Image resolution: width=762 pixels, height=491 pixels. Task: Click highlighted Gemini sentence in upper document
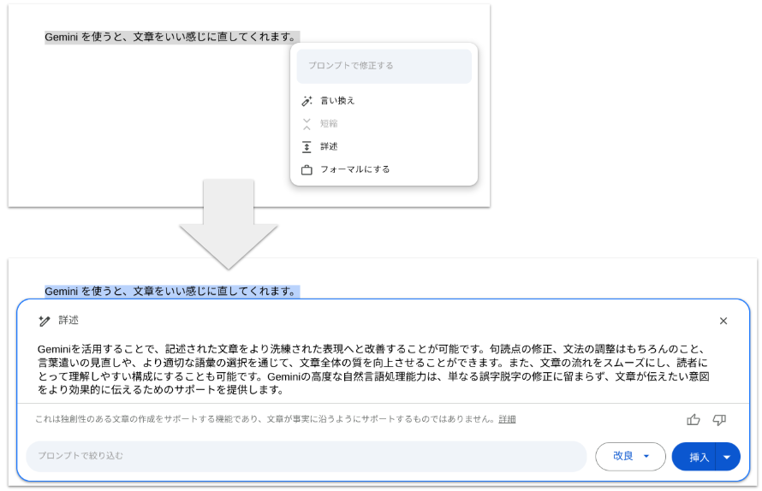tap(172, 37)
